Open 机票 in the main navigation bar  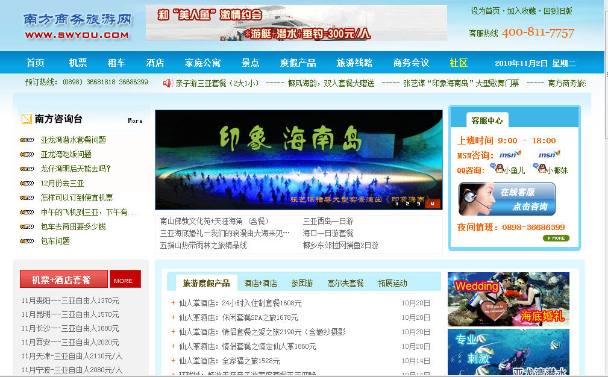click(78, 63)
